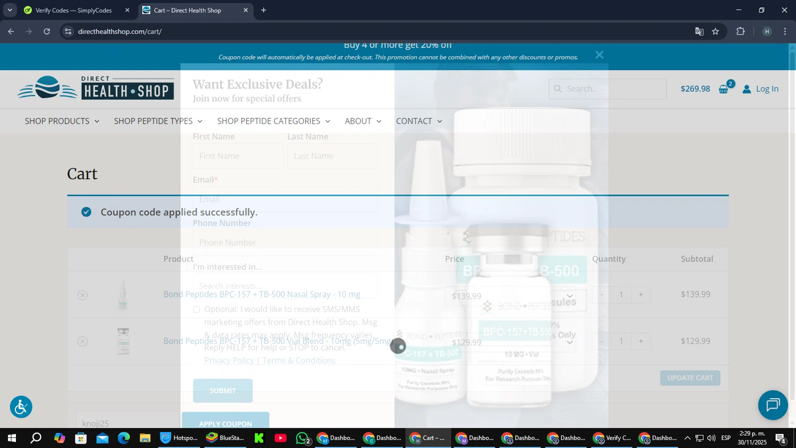Open Windows taskbar search
The width and height of the screenshot is (796, 448).
(36, 438)
